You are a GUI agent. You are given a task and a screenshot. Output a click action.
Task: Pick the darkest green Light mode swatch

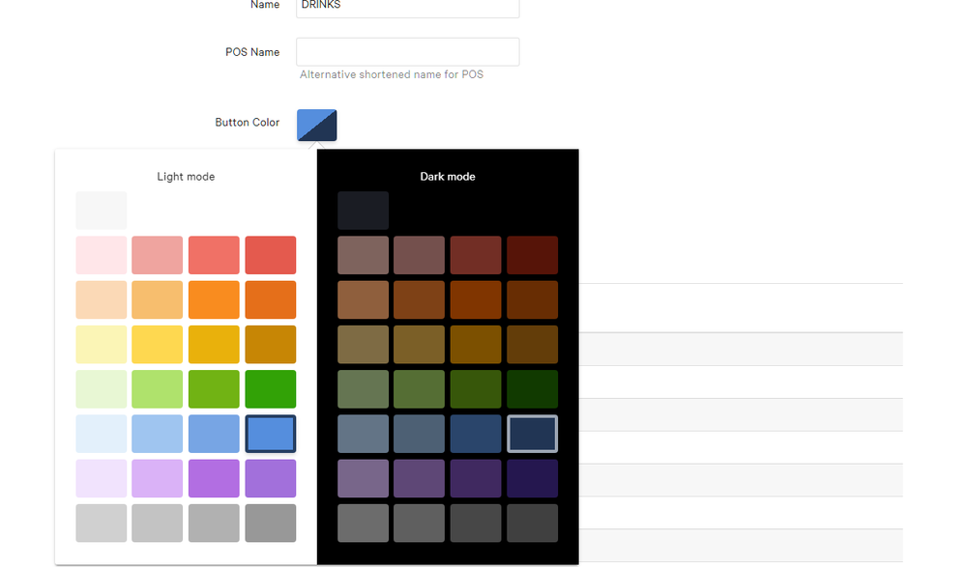(x=271, y=389)
